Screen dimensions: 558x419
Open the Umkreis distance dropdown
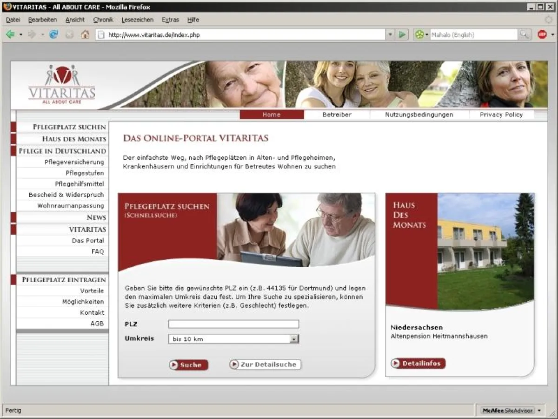[x=294, y=339]
